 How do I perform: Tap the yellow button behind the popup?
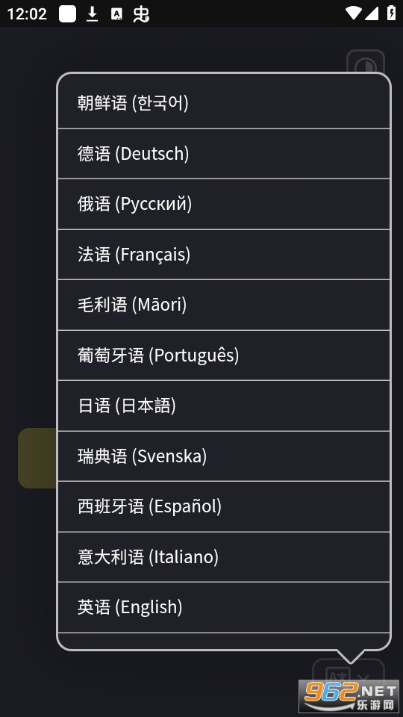coord(37,458)
